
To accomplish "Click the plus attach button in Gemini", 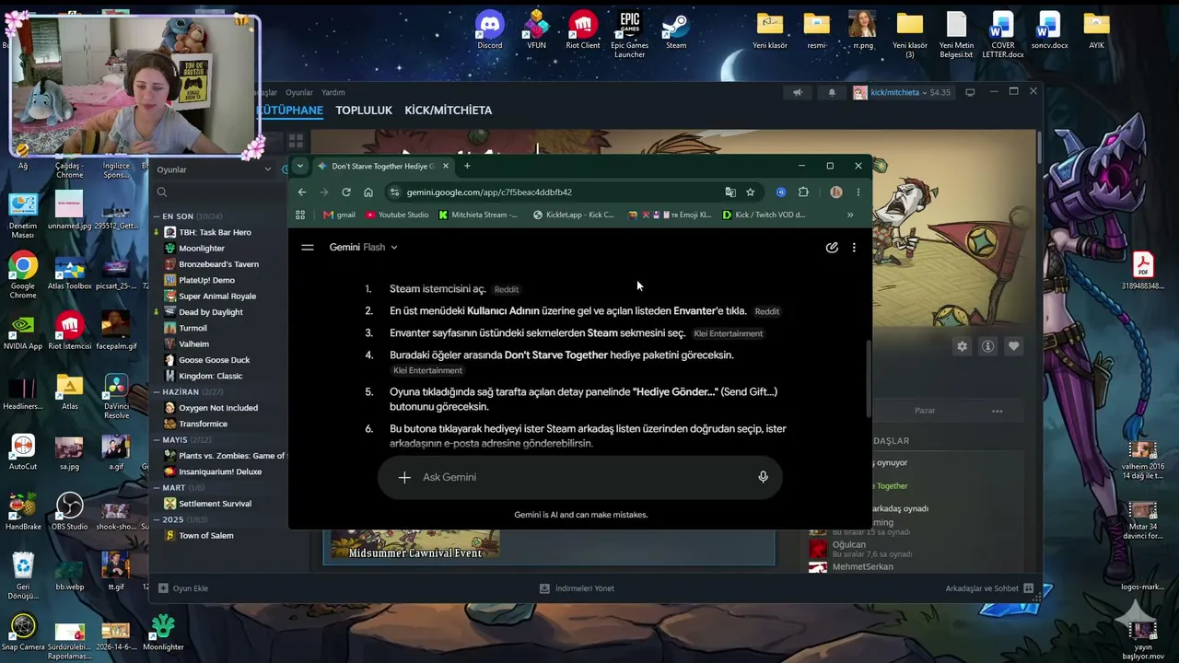I will tap(404, 477).
